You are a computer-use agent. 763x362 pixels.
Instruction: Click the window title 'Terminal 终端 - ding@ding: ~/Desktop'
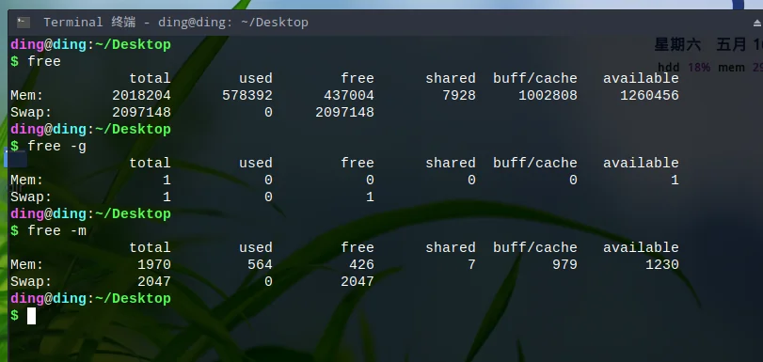176,23
